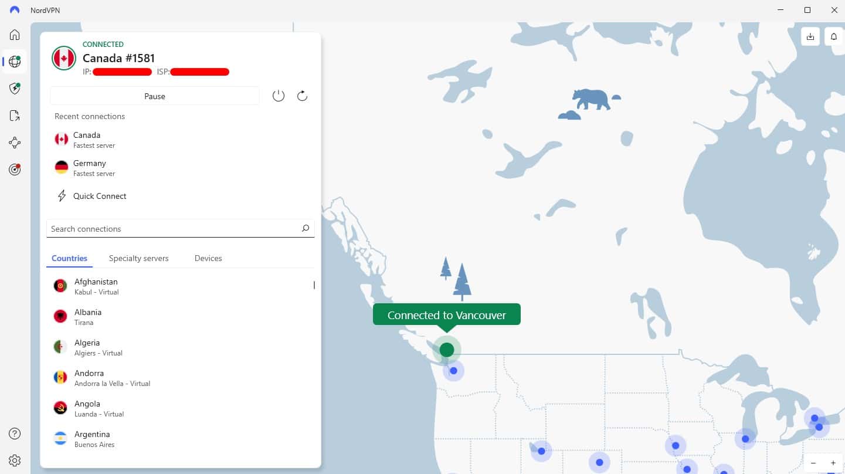The image size is (845, 474).
Task: Open the VPN globe icon in the sidebar
Action: 15,62
